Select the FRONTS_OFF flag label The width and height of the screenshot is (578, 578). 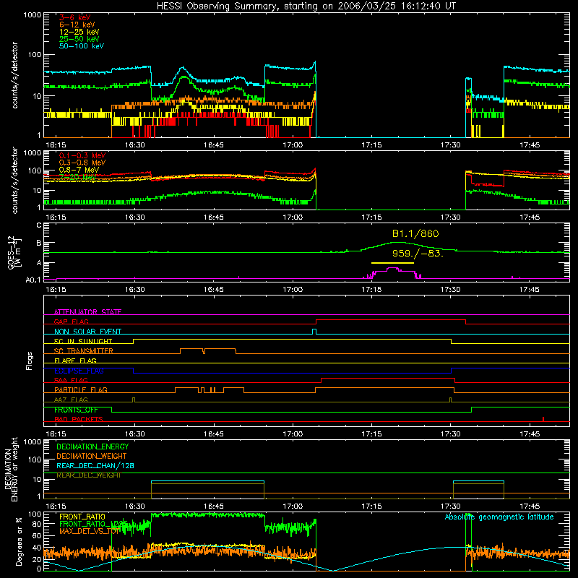pos(76,410)
